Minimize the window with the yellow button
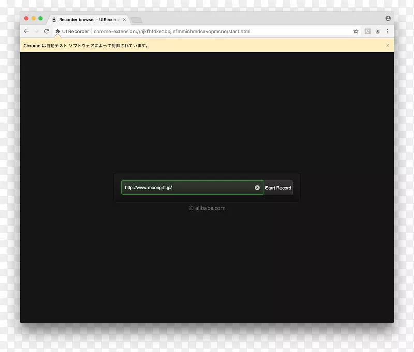The width and height of the screenshot is (414, 352). tap(34, 18)
